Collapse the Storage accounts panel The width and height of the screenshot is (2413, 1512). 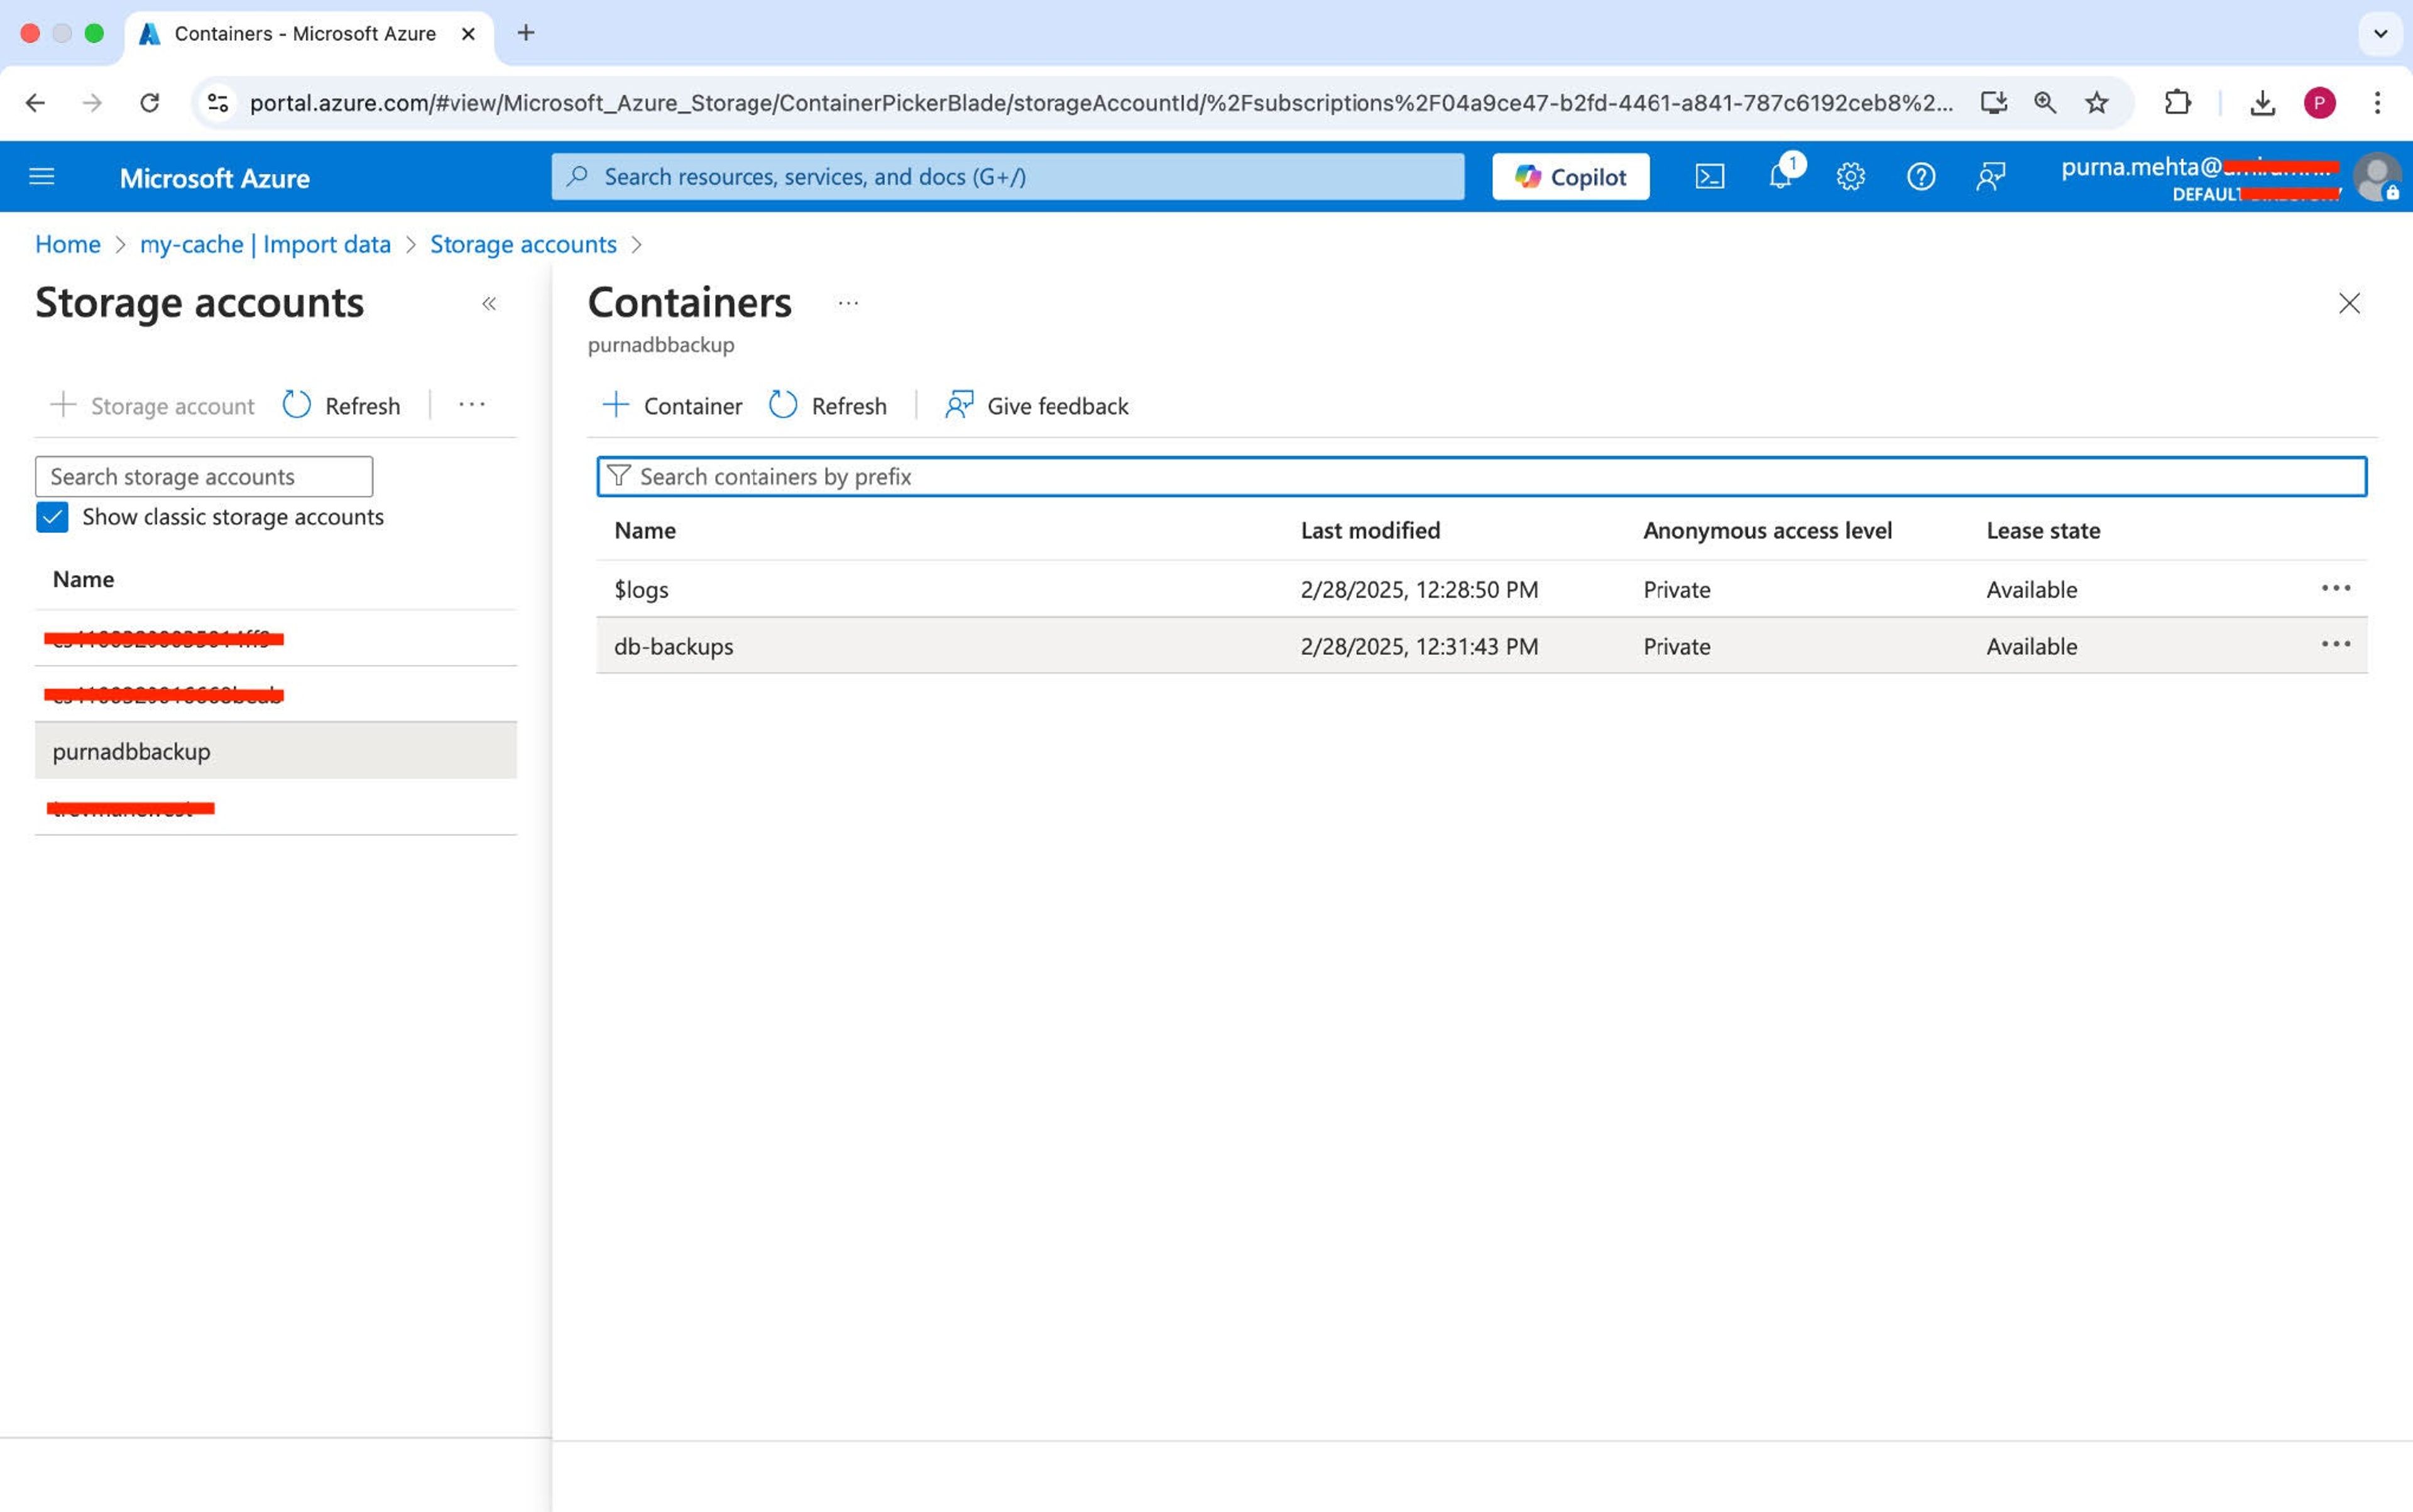[x=489, y=304]
